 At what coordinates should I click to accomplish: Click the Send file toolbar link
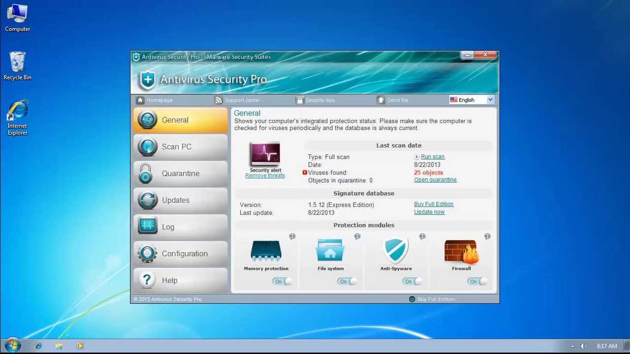point(398,100)
